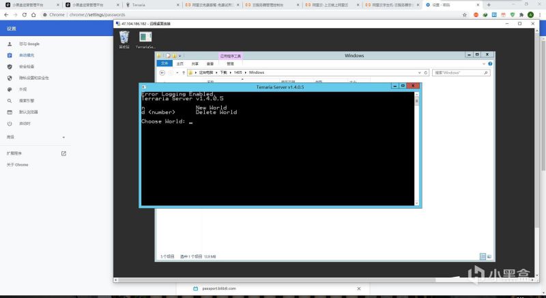Click inside Terraria Server console at Choose World prompt
The image size is (546, 298).
[191, 121]
